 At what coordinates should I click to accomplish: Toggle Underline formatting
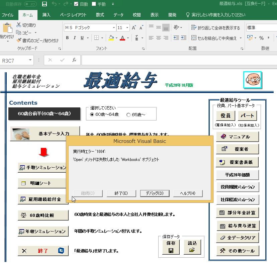(82, 38)
